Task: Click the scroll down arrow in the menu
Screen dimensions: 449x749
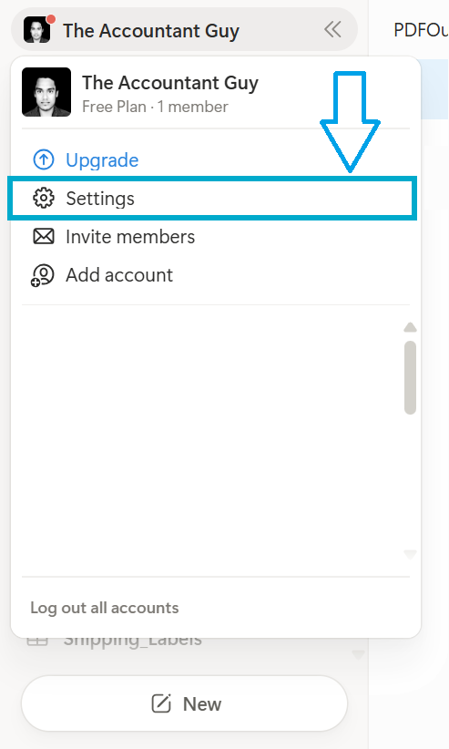Action: (x=410, y=554)
